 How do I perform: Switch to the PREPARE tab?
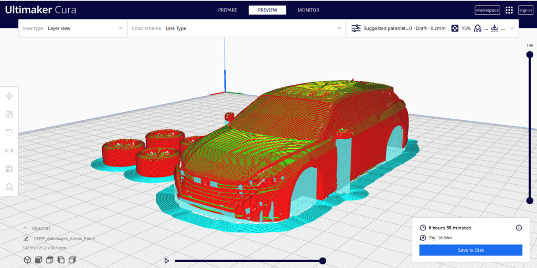click(x=228, y=10)
